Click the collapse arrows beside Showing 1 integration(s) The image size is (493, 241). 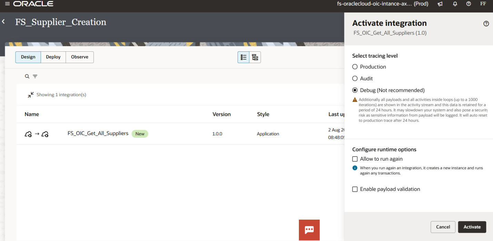(31, 94)
